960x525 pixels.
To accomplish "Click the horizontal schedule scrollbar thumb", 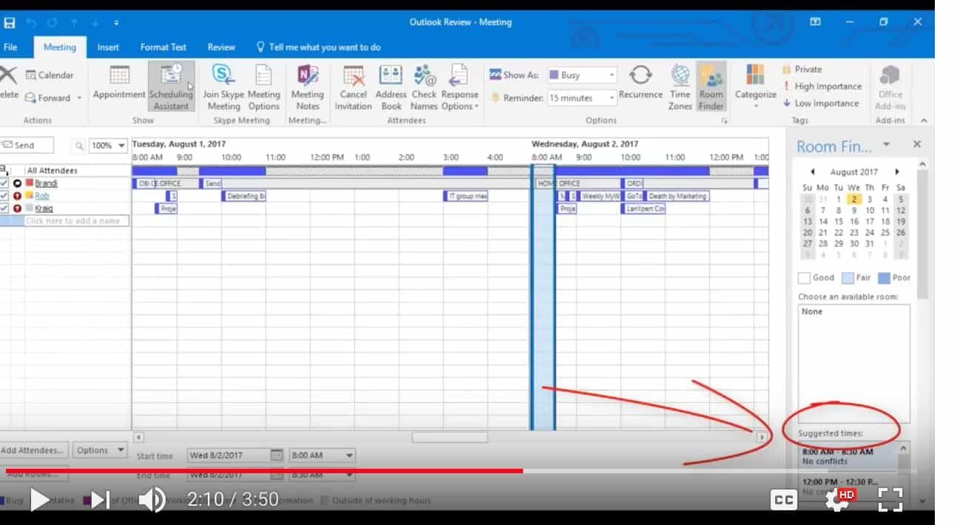I will pos(450,437).
